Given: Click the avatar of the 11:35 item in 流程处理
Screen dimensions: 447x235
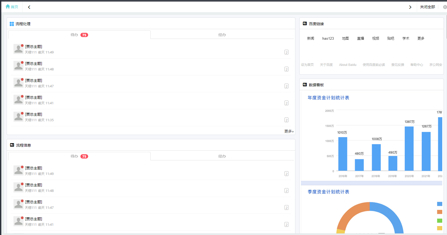Looking at the screenshot, I should pyautogui.click(x=18, y=117).
